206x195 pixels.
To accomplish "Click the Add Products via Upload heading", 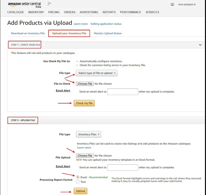I will click(40, 23).
